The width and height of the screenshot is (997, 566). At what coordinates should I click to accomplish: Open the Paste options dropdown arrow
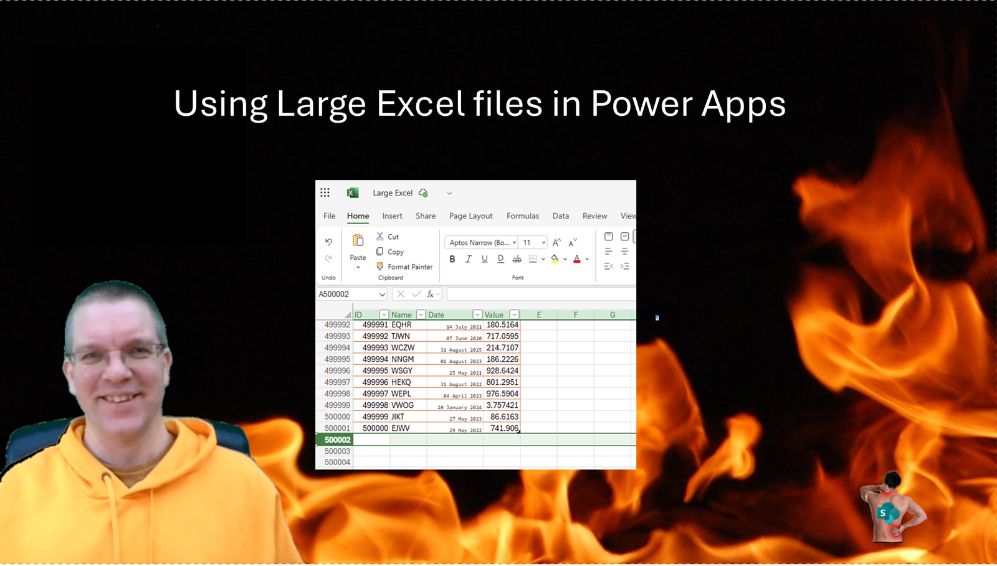(358, 268)
